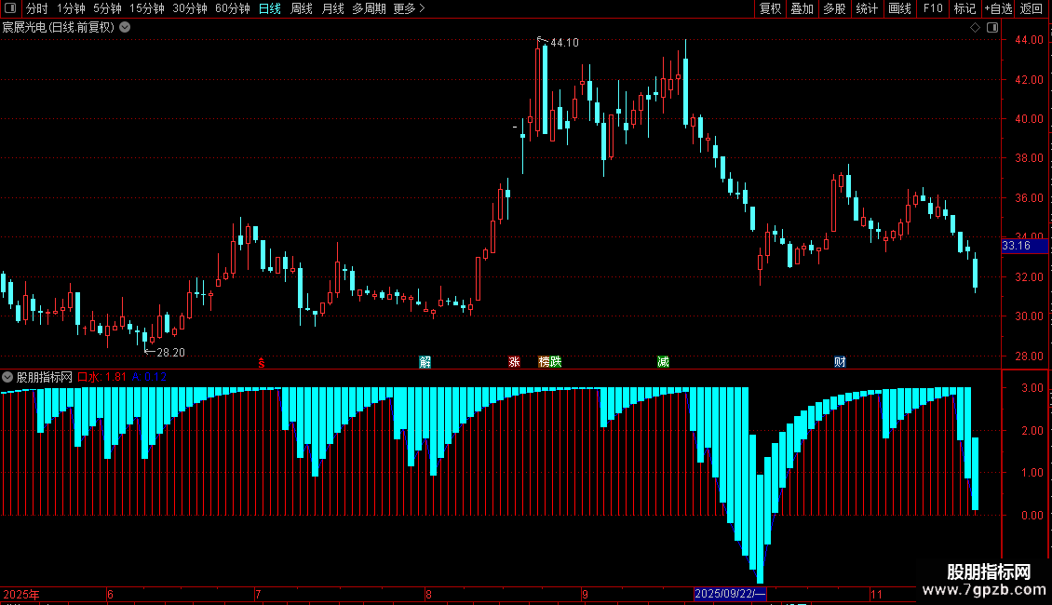Screen dimensions: 1052x605
Task: Click the month 11 label on time axis
Action: [x=876, y=594]
